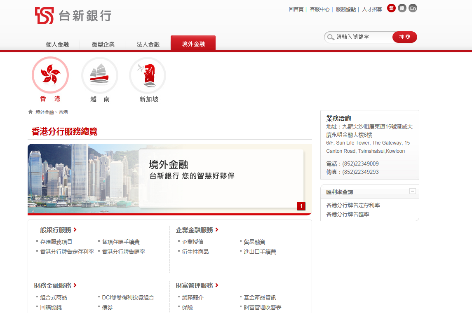Click red arrow beside 財富管理服務
472x313 pixels.
coord(217,285)
